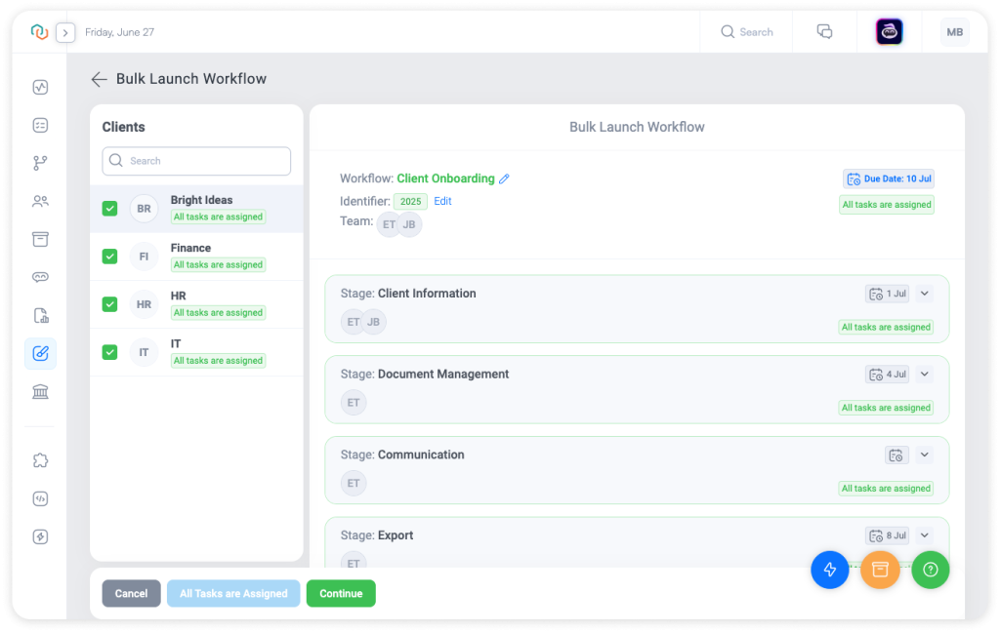The width and height of the screenshot is (1000, 633).
Task: Open the activity pulse sidebar icon
Action: (40, 87)
